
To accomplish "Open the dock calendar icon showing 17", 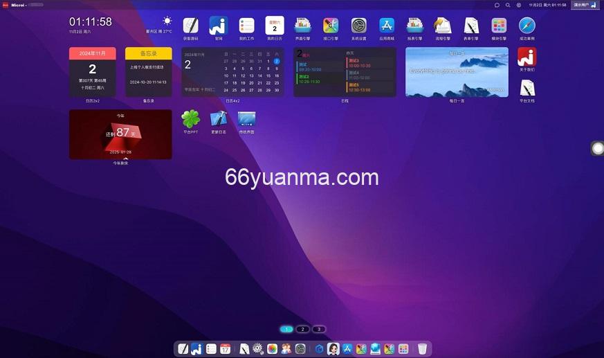I will [x=226, y=349].
